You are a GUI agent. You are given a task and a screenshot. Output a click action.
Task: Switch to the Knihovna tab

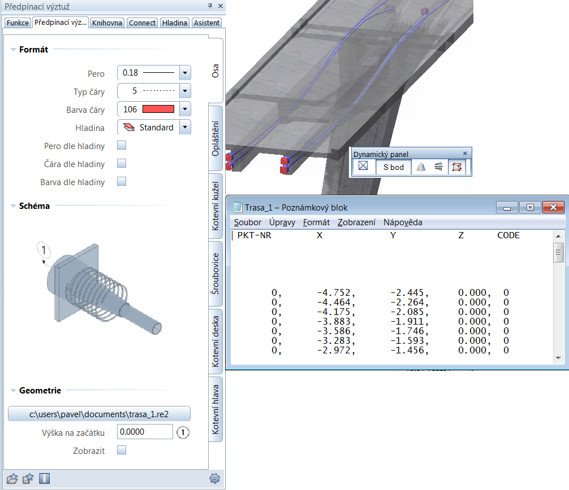tap(107, 23)
